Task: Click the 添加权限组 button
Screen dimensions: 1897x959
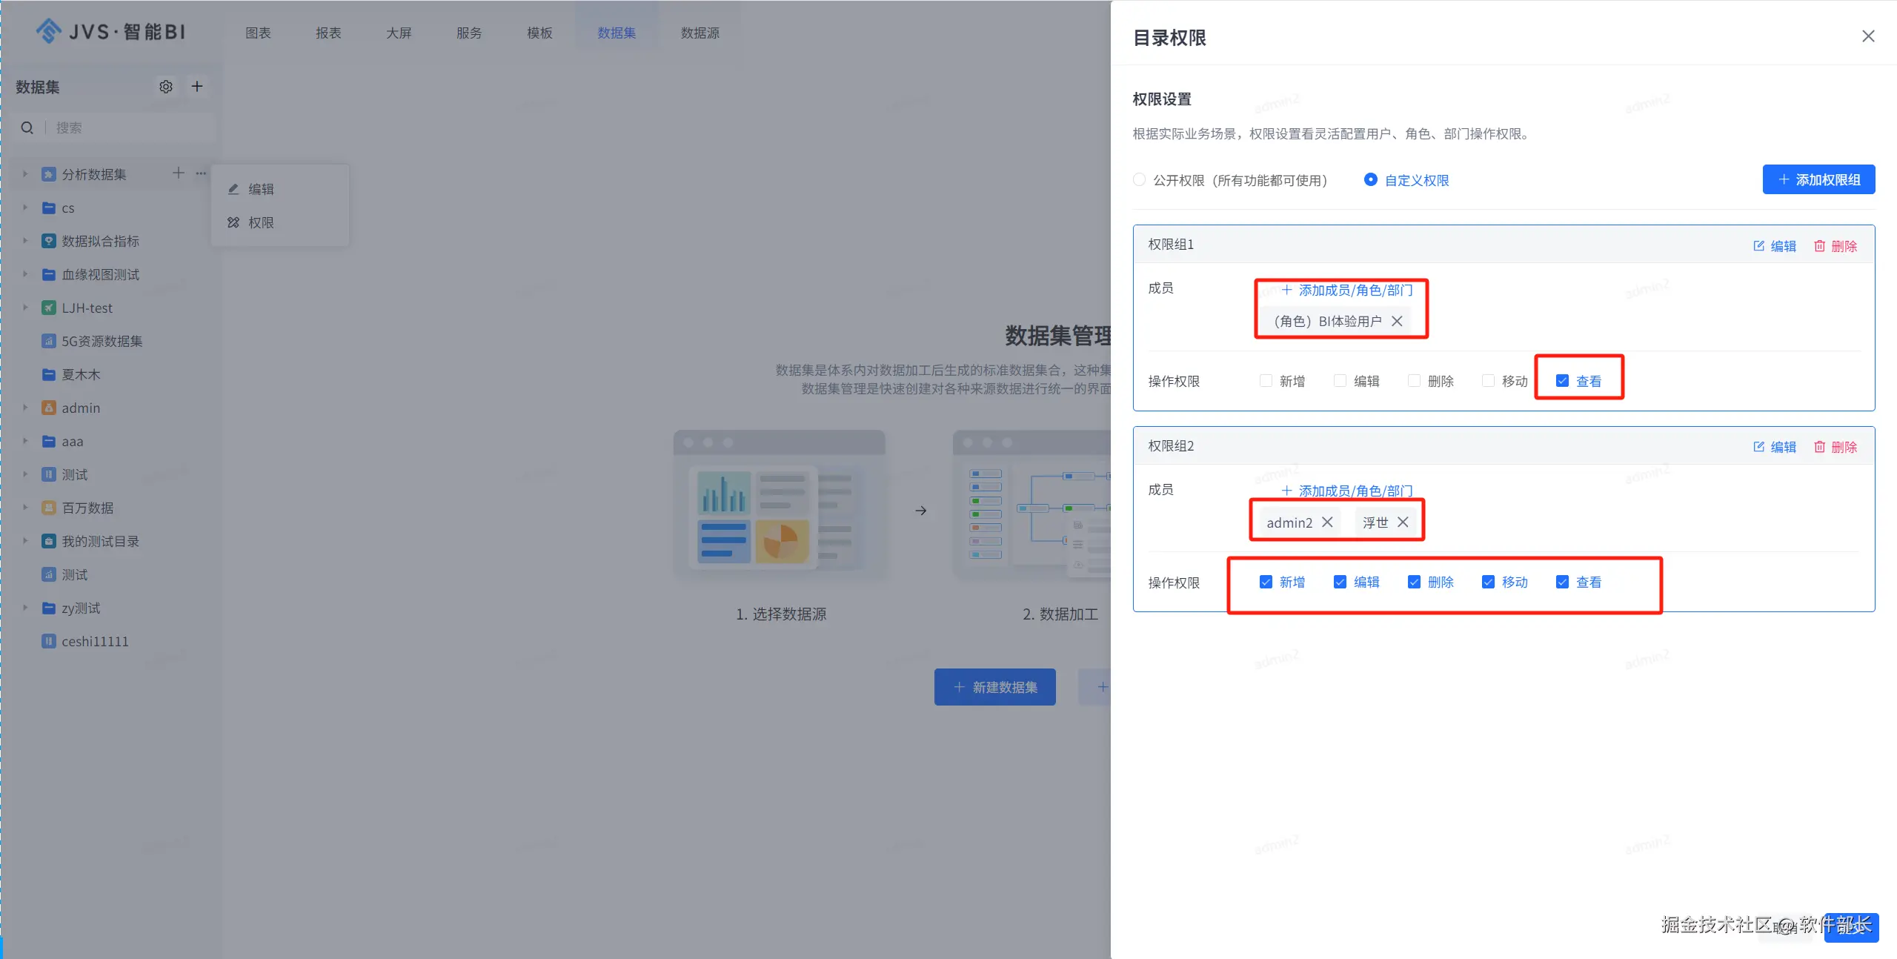Action: point(1818,179)
